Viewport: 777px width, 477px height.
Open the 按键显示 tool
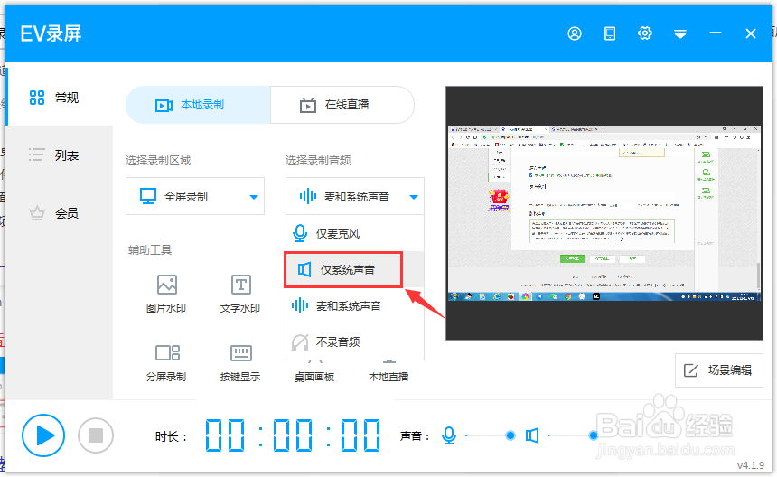click(240, 362)
